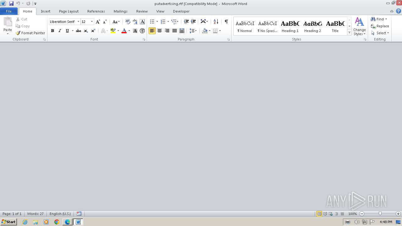Toggle Italic formatting
Image resolution: width=402 pixels, height=226 pixels.
60,31
